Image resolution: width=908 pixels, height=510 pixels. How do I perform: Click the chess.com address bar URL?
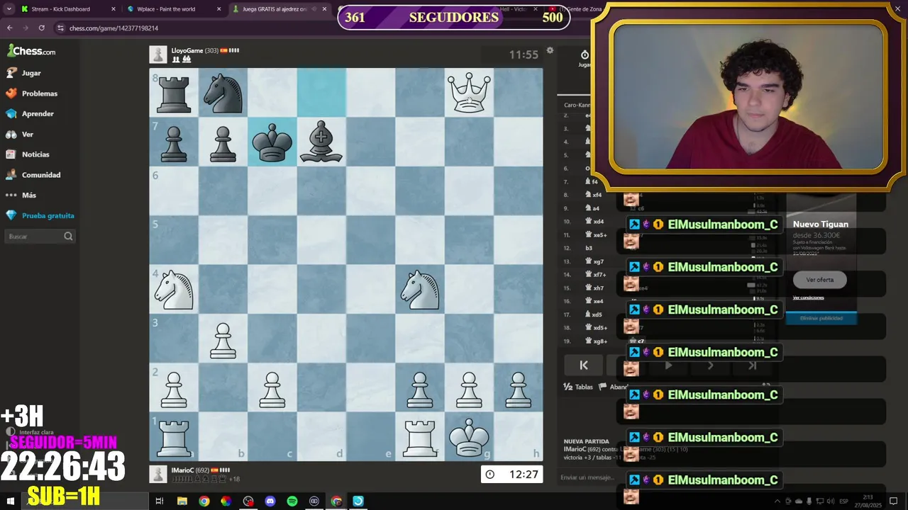tap(113, 28)
